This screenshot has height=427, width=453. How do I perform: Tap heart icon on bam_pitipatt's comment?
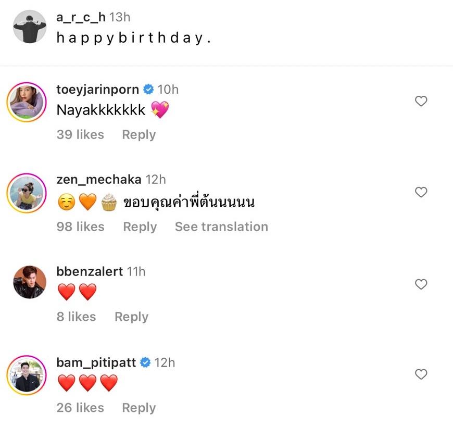pyautogui.click(x=421, y=374)
